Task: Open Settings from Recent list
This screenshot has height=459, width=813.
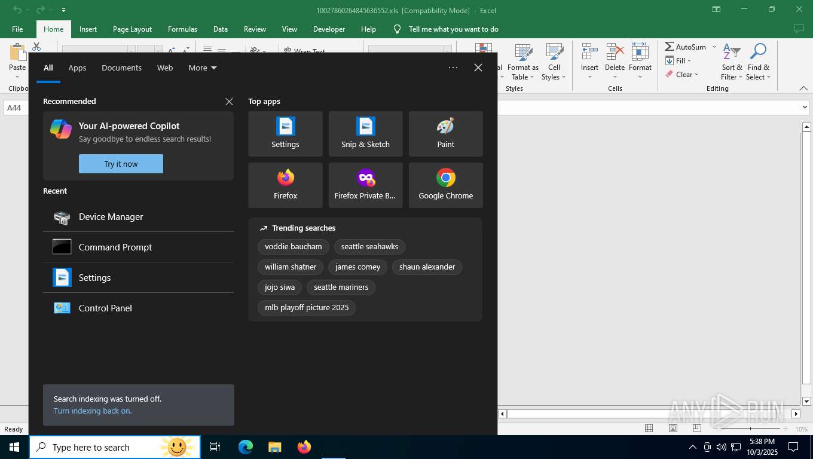Action: [x=138, y=278]
